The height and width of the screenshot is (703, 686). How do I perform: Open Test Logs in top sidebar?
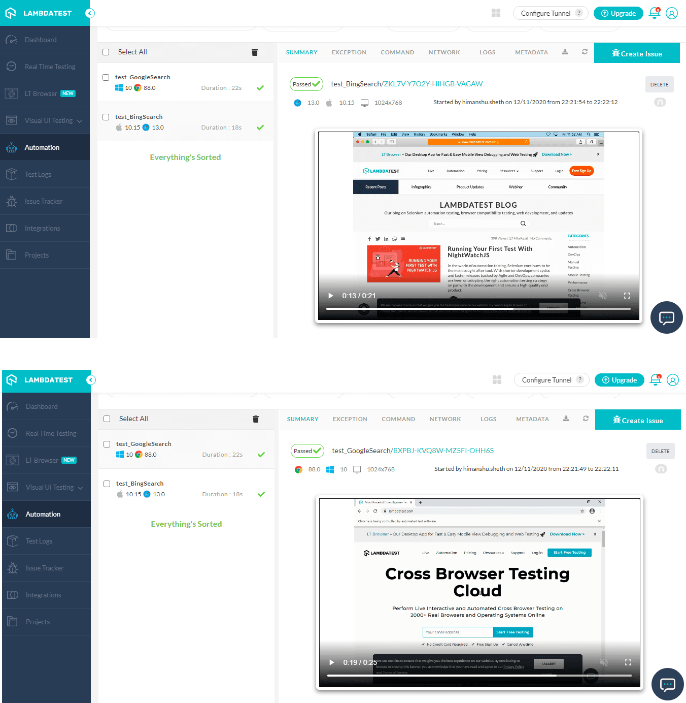point(45,174)
